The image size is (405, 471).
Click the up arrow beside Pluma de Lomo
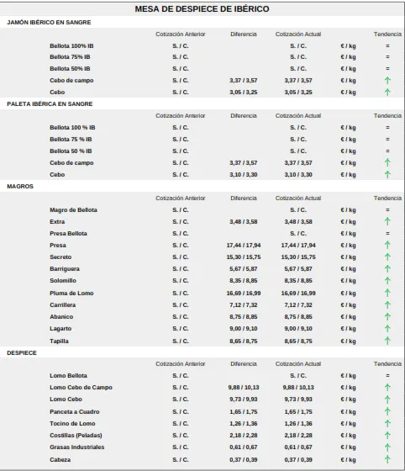click(x=387, y=293)
